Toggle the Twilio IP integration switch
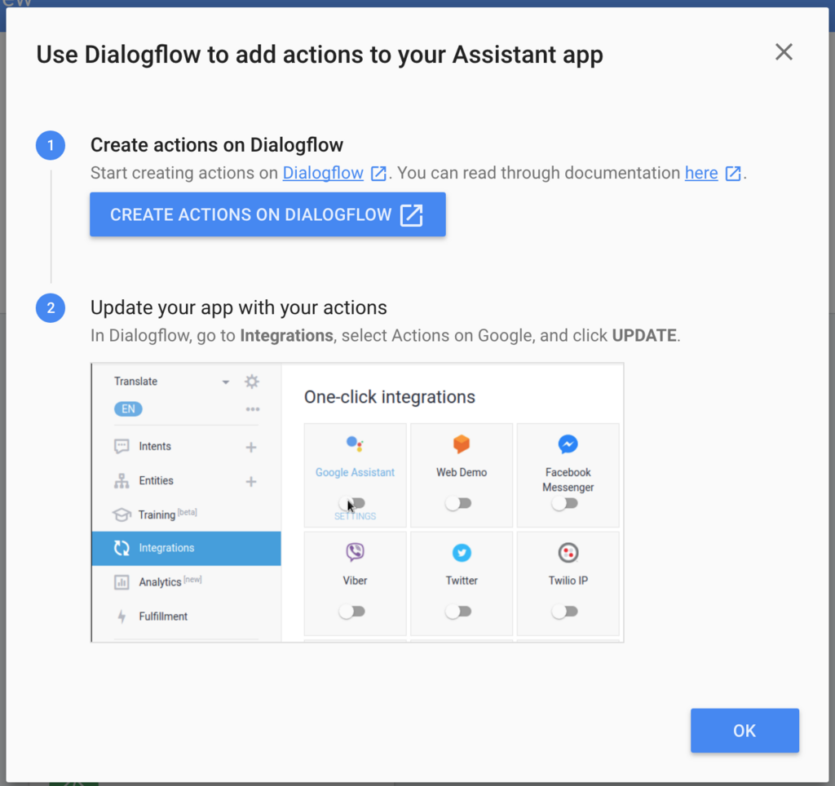835x786 pixels. [x=565, y=612]
